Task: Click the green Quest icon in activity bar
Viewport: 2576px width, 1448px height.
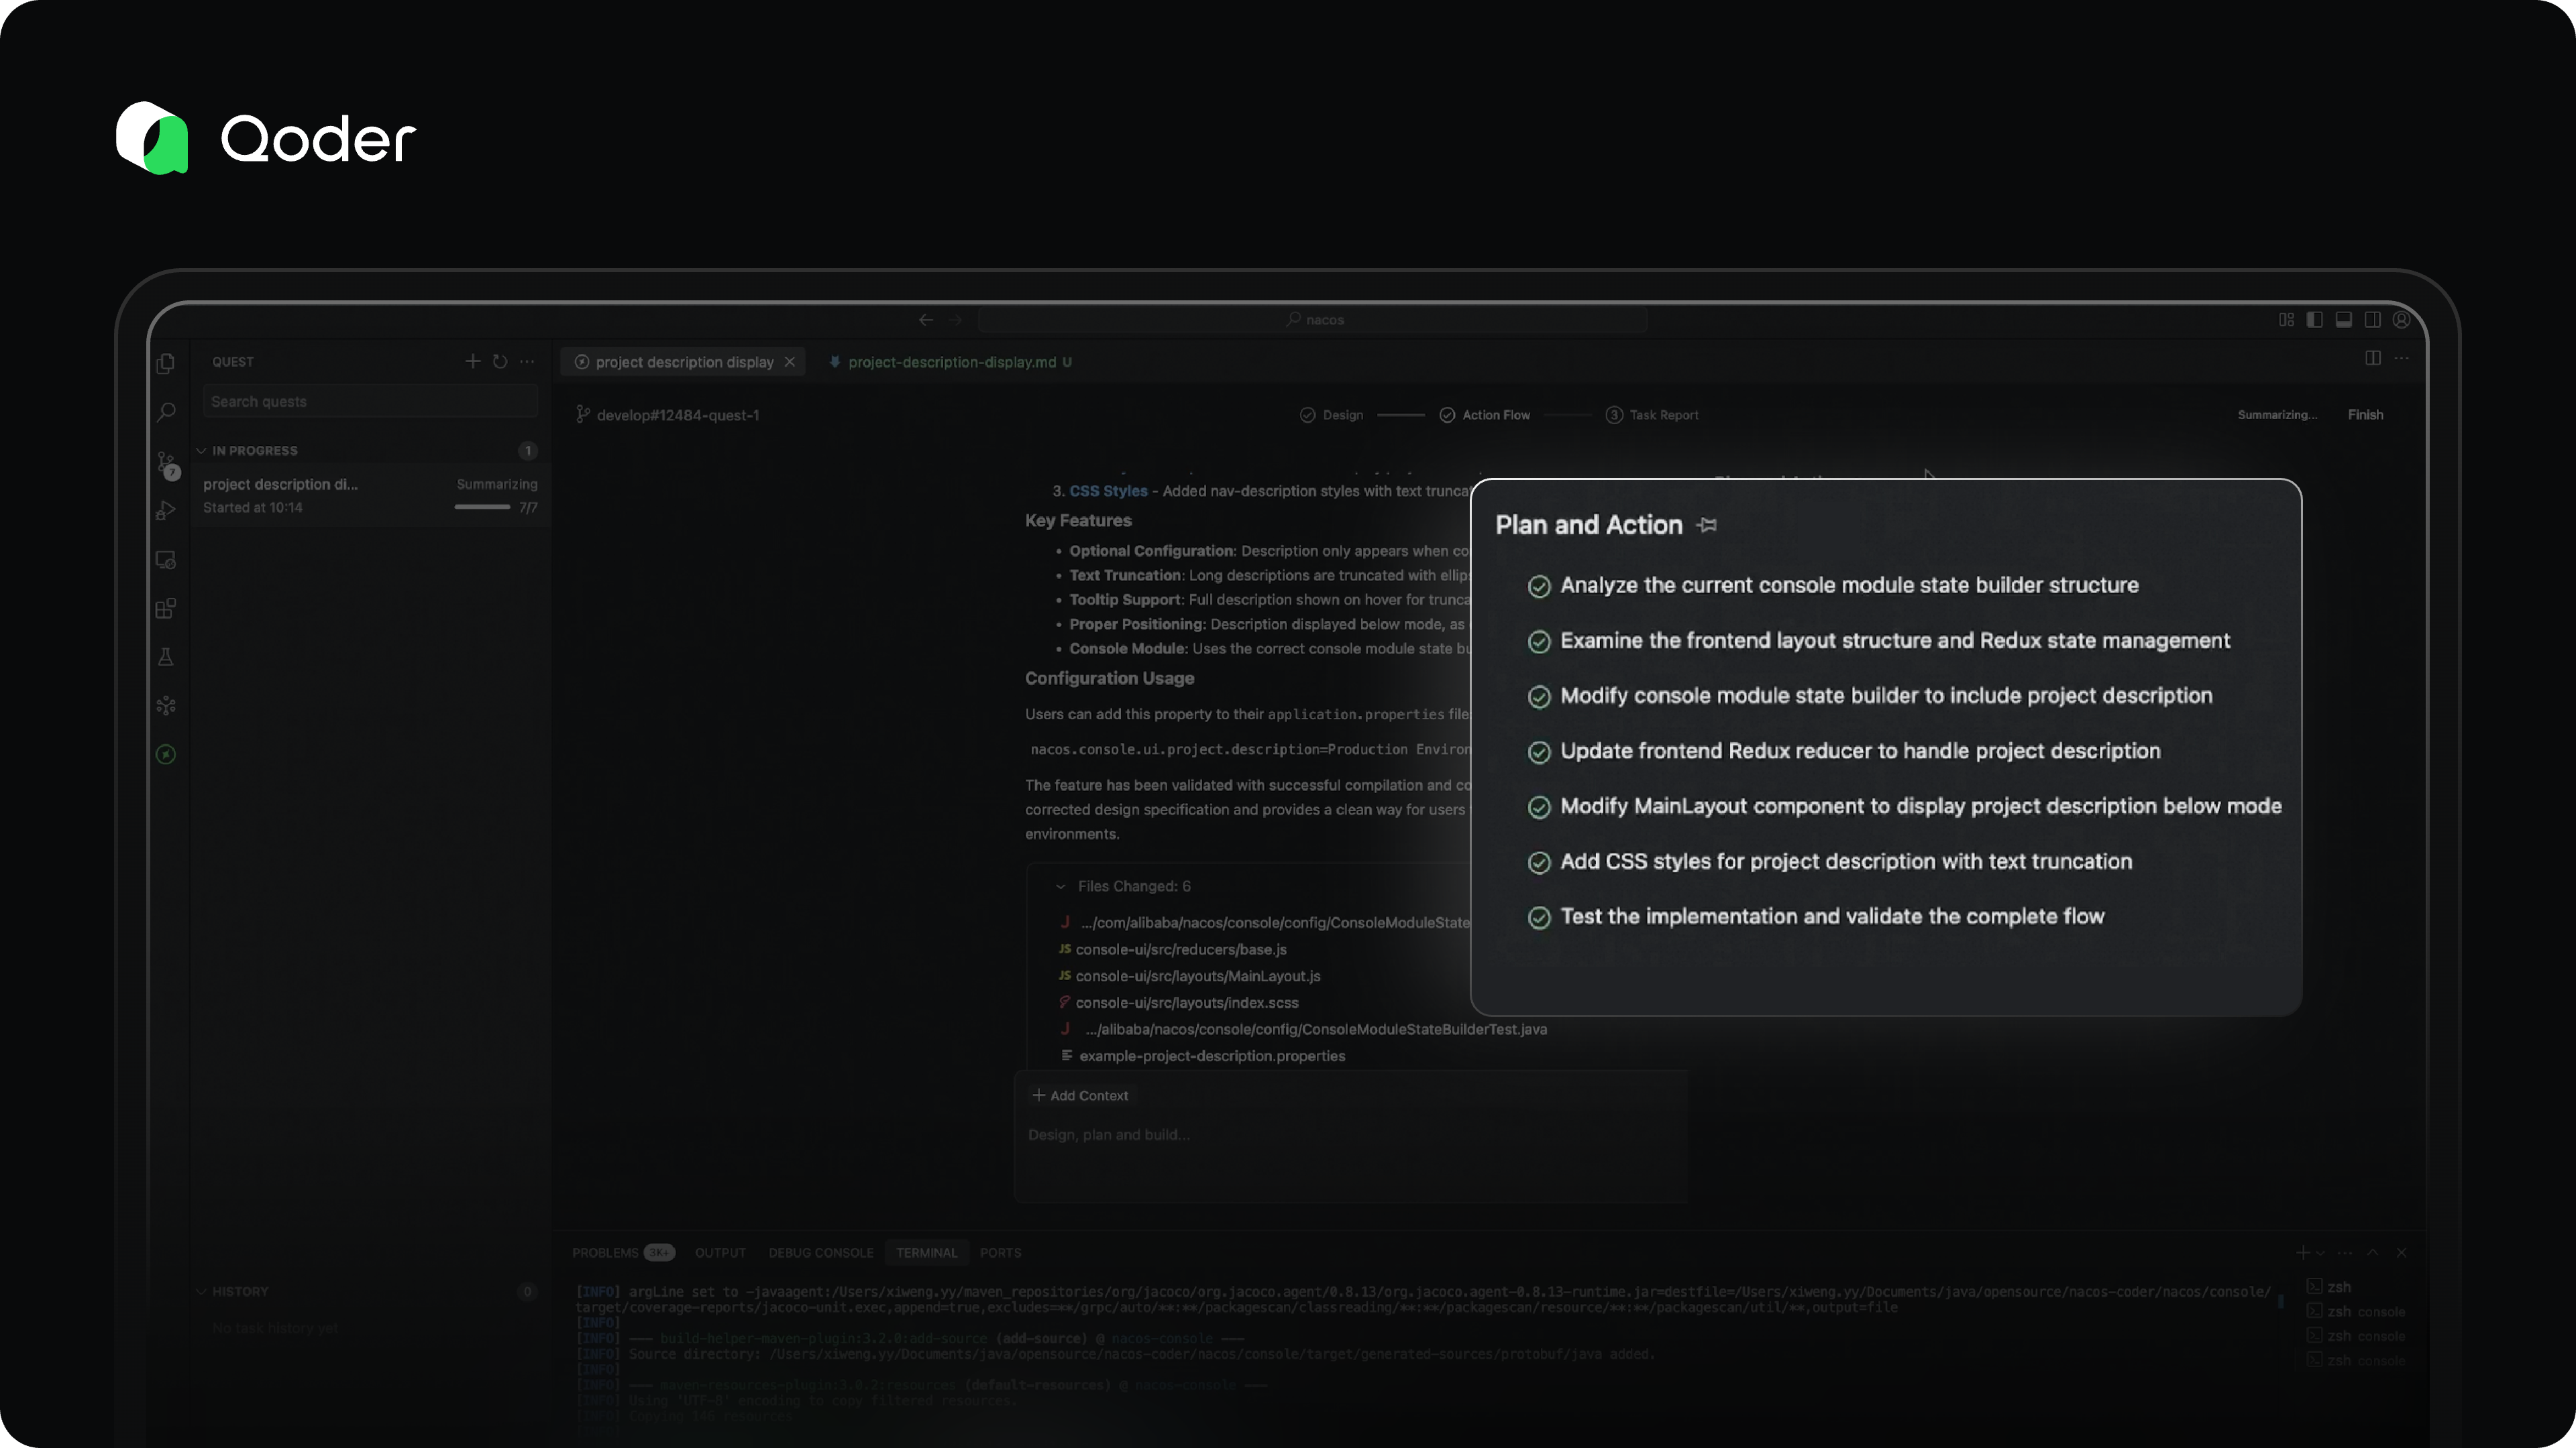Action: tap(166, 754)
